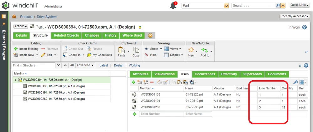The height and width of the screenshot is (132, 313).
Task: Click the Drive System breadcrumb link
Action: [47, 17]
